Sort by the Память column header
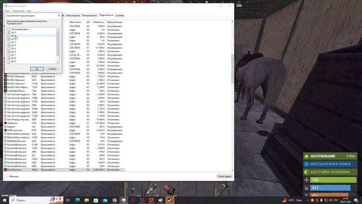Image resolution: width=362 pixels, height=204 pixels. tap(99, 22)
